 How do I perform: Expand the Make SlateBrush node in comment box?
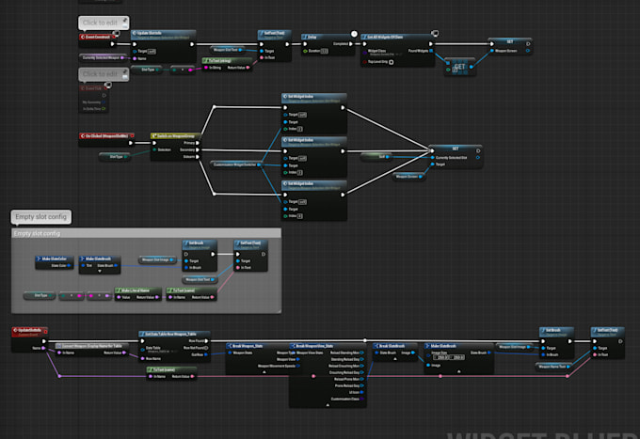[x=100, y=271]
